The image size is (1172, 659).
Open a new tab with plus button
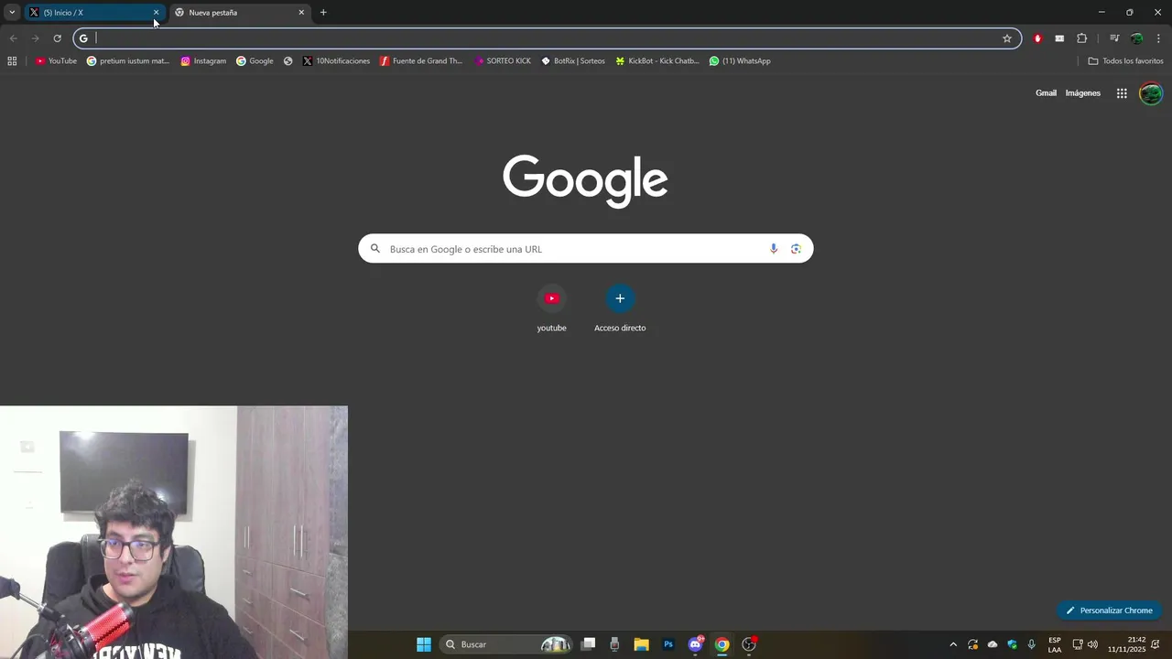[323, 13]
